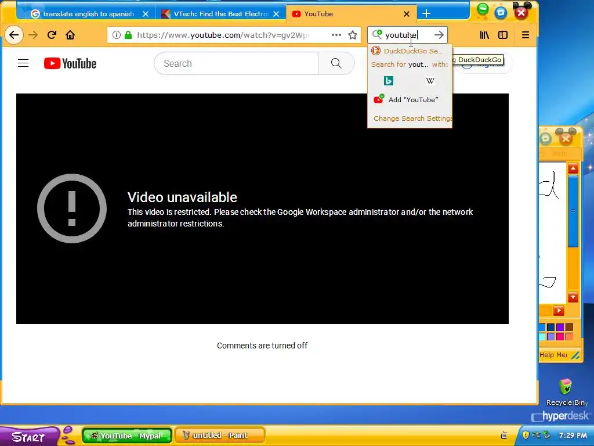Open the browser hamburger menu
The width and height of the screenshot is (594, 446).
[x=526, y=35]
